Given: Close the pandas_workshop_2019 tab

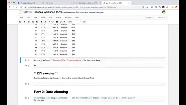Looking at the screenshot, I should (129, 3).
